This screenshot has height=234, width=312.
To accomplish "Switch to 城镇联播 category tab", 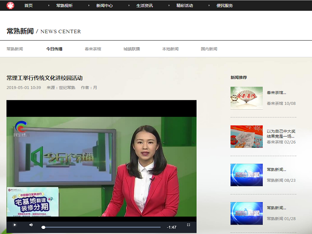I will pyautogui.click(x=131, y=49).
